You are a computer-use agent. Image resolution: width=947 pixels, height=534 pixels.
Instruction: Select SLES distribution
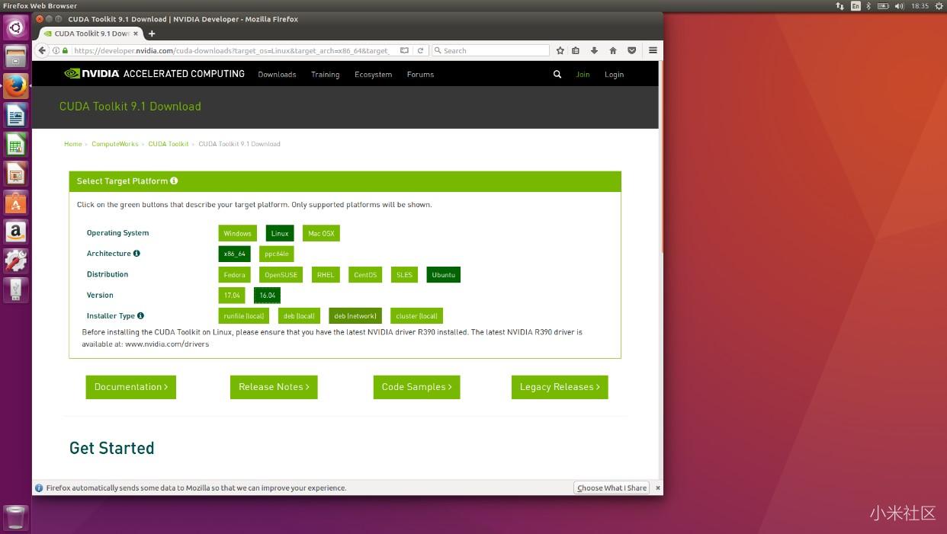click(404, 275)
